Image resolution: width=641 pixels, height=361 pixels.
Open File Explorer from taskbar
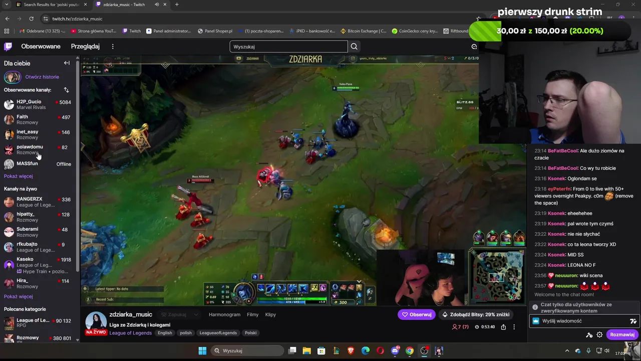click(307, 350)
